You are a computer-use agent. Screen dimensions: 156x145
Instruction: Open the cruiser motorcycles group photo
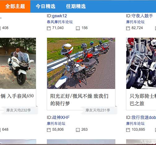[141, 63]
